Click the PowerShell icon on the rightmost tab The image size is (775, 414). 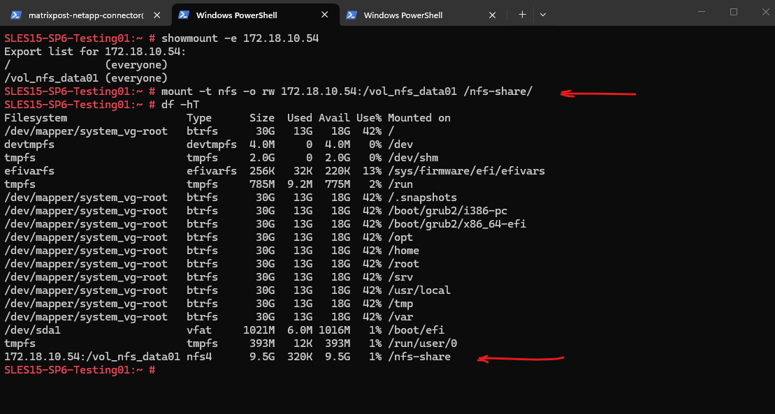(352, 15)
